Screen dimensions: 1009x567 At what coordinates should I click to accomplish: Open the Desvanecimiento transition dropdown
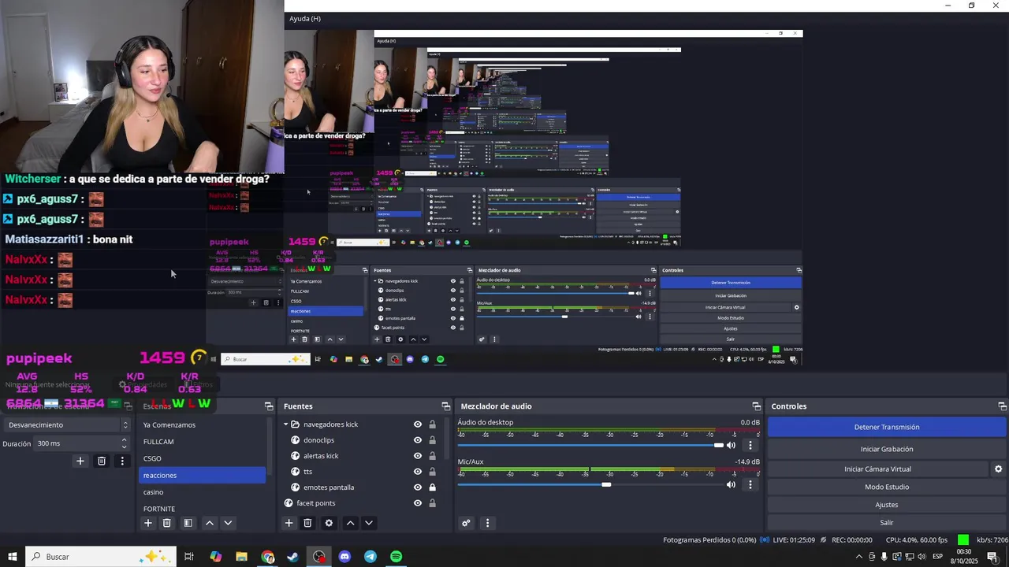tap(66, 425)
